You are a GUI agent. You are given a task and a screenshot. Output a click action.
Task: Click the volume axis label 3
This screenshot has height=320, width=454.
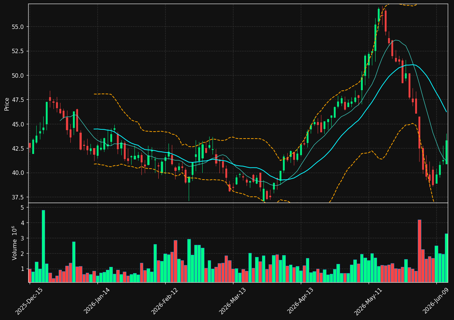tap(23, 238)
